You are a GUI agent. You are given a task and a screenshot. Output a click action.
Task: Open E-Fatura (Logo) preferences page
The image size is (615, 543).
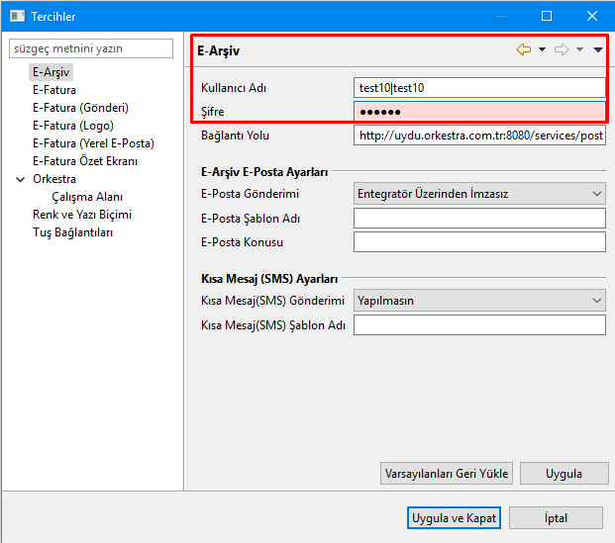[72, 126]
